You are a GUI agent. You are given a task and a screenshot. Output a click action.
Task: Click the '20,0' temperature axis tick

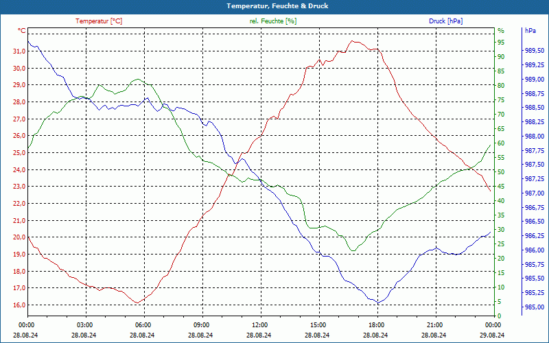[x=20, y=237]
